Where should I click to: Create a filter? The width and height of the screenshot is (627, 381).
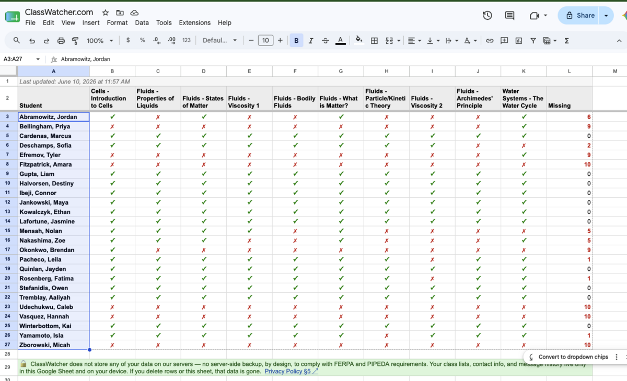[x=533, y=40]
